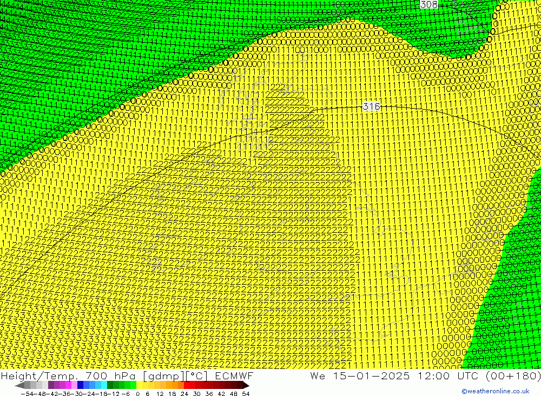The image size is (541, 396).
Task: Pick the yellow swatch at 0 in legend
Action: [140, 385]
